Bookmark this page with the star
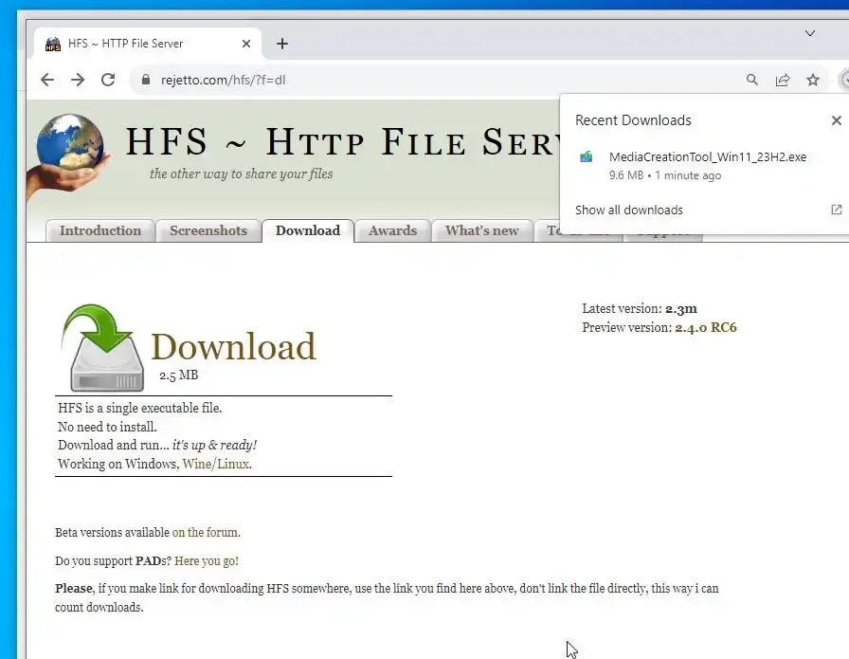 [813, 81]
